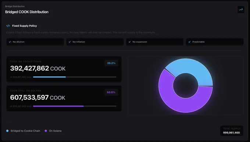
Task: Select the Predictable badge
Action: [x=215, y=42]
